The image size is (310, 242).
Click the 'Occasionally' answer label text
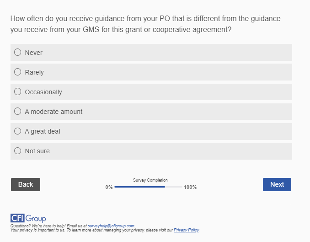43,92
